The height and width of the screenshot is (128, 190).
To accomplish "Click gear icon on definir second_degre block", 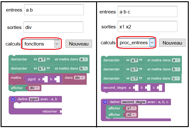I will [x=105, y=102].
